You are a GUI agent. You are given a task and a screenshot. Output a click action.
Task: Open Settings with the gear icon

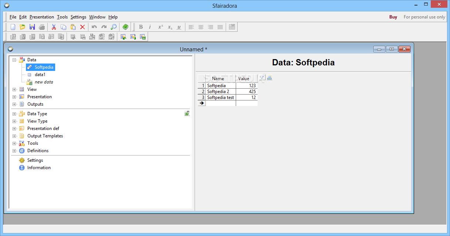pos(31,160)
